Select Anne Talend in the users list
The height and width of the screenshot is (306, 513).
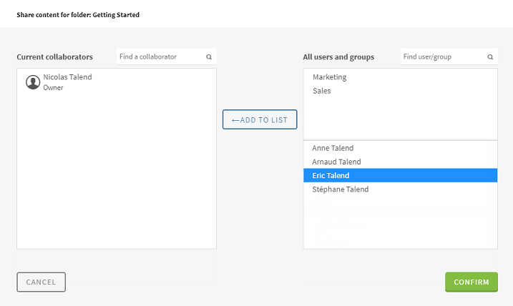[333, 148]
